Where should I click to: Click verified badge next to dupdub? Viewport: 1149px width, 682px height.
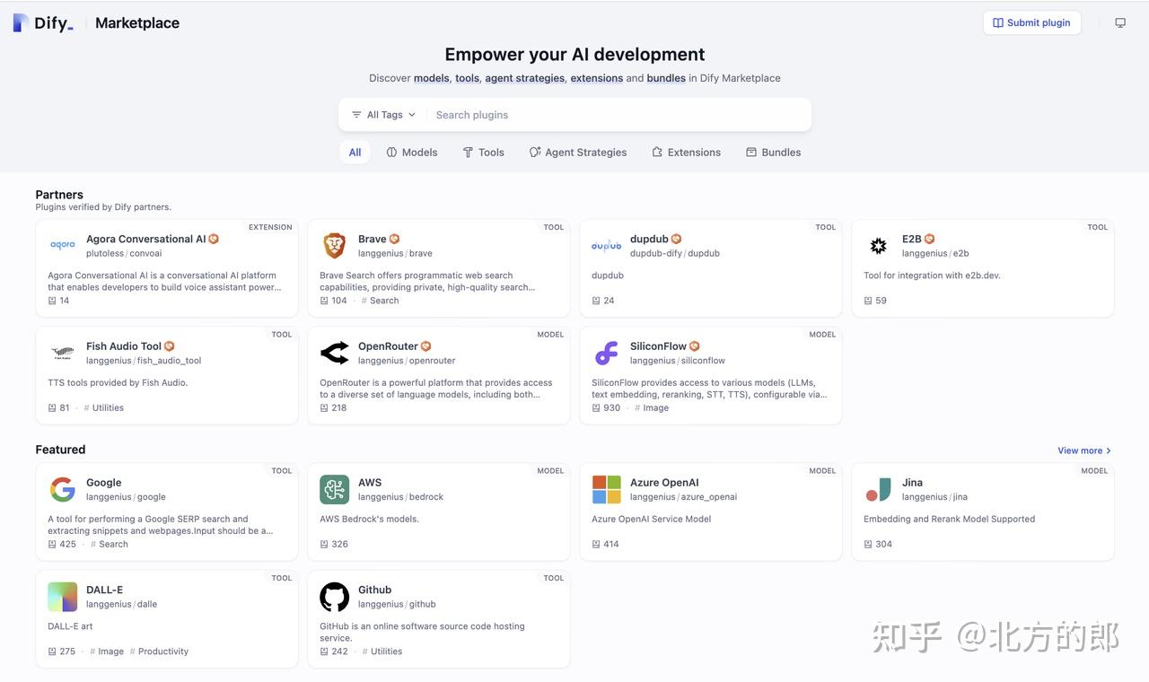[x=677, y=239]
